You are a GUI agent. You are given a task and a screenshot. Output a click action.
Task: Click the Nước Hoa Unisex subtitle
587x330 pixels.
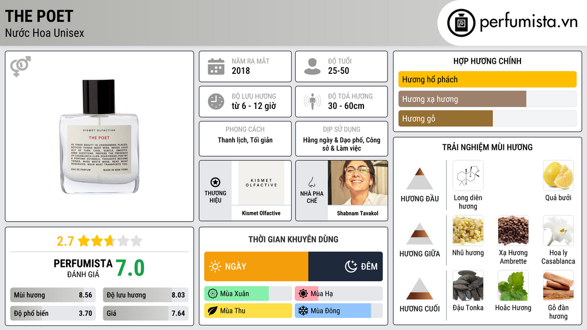point(45,33)
